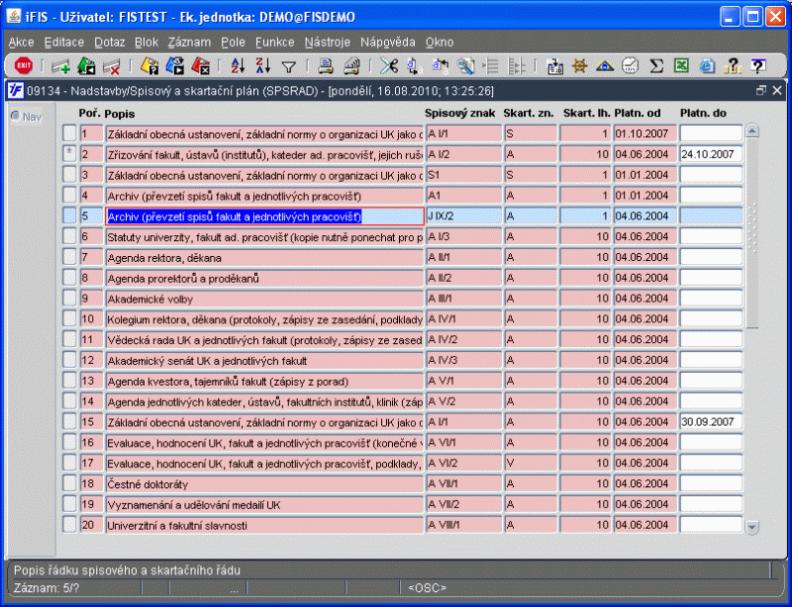The width and height of the screenshot is (792, 607).
Task: Open the Editace menu
Action: point(64,43)
